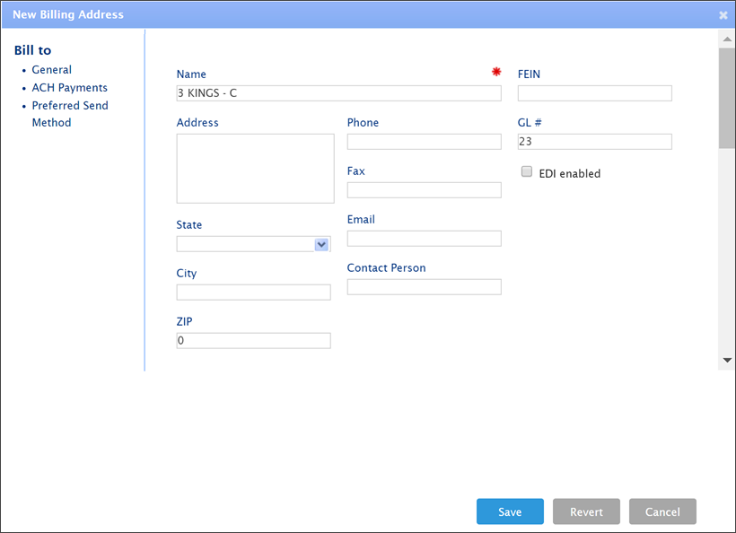Click the ZIP code field

(x=253, y=341)
